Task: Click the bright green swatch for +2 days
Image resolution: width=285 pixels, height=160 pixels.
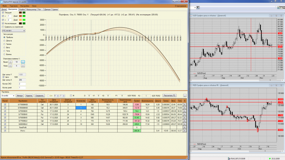Action: coord(24,20)
